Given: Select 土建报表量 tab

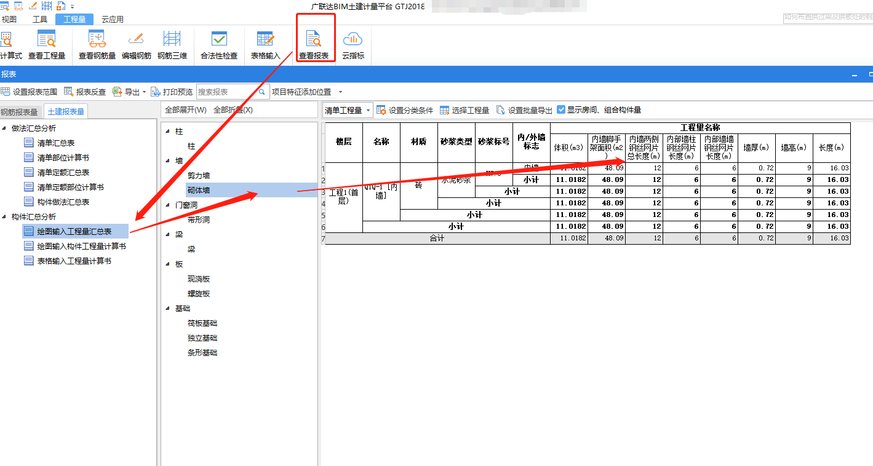Looking at the screenshot, I should tap(65, 111).
